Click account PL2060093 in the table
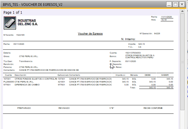Image resolution: width=188 pixels, height=129 pixels. [x=9, y=82]
